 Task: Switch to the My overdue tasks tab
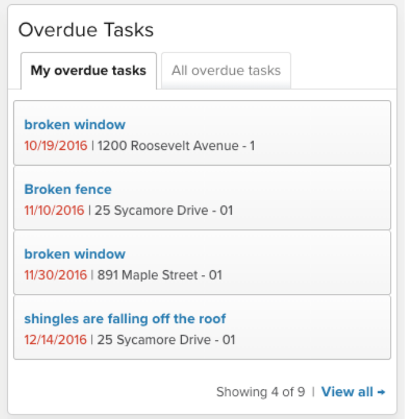(88, 71)
